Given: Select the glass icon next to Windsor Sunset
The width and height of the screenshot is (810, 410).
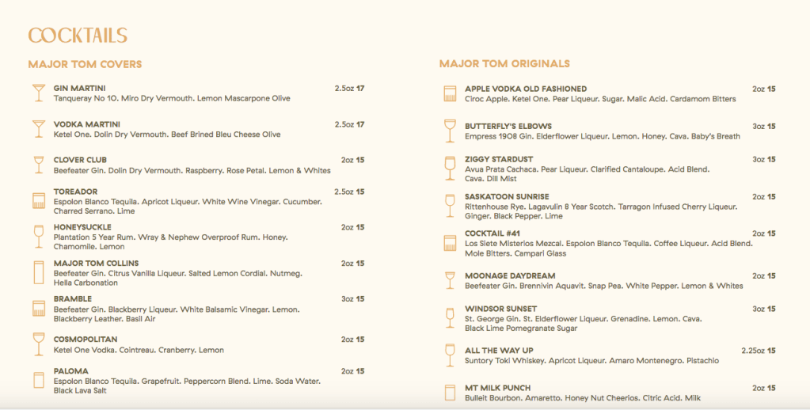Looking at the screenshot, I should 450,317.
